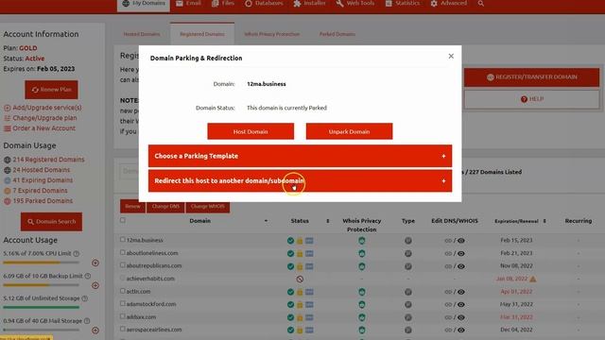Sort by Domain column arrow

click(x=266, y=221)
